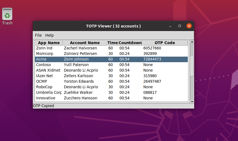Viewport: 238px width, 141px height.
Task: Click the scrollbar down arrow
Action: 192,102
